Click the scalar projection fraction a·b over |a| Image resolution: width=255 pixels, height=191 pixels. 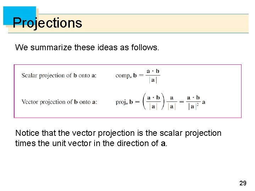(153, 75)
